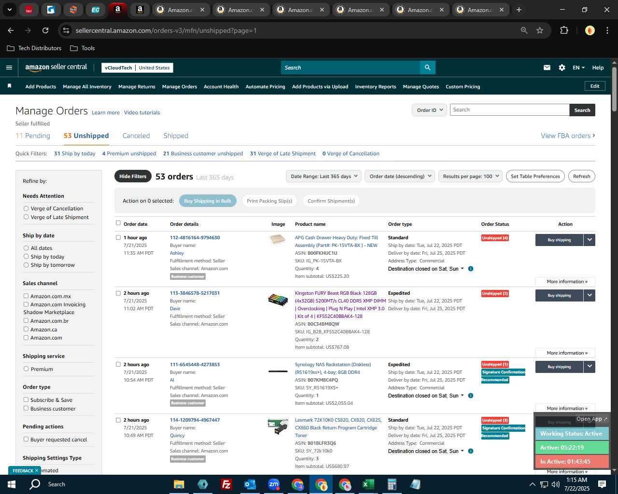Open order link 112-4816164-9794630

[195, 237]
